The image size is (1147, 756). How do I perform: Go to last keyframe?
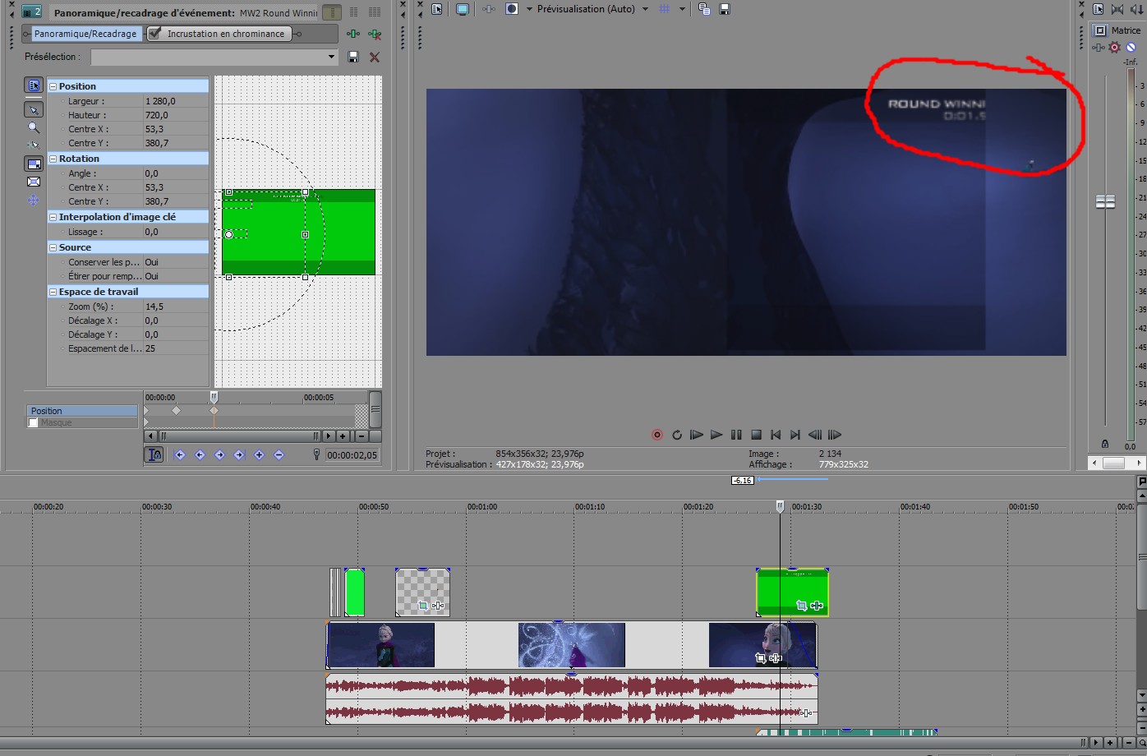point(239,454)
